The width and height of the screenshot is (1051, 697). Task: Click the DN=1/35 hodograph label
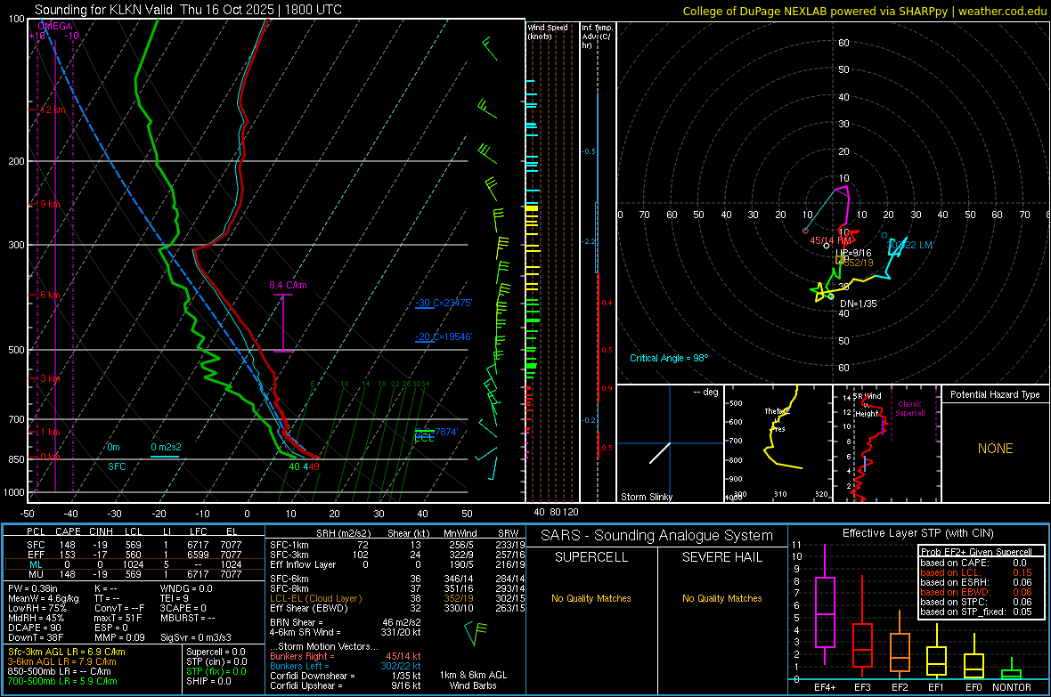859,304
